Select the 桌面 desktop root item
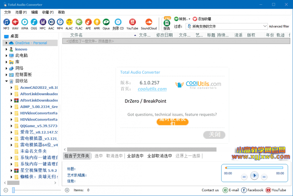 pos(11,36)
